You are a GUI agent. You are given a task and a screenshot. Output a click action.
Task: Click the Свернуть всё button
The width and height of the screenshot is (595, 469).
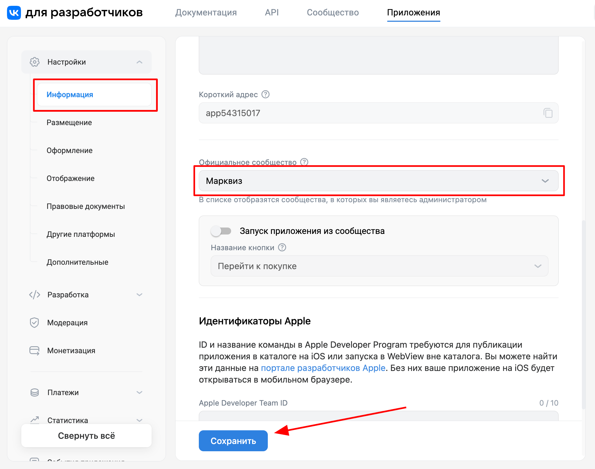click(86, 436)
